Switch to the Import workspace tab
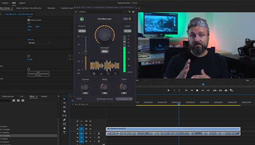Viewport: 255px width, 145px height. pos(5,3)
